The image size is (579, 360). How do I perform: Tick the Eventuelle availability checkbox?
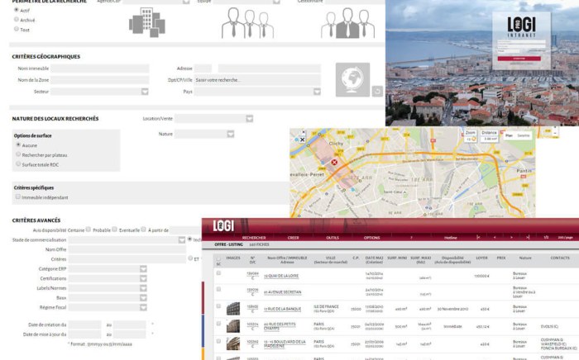coord(144,230)
